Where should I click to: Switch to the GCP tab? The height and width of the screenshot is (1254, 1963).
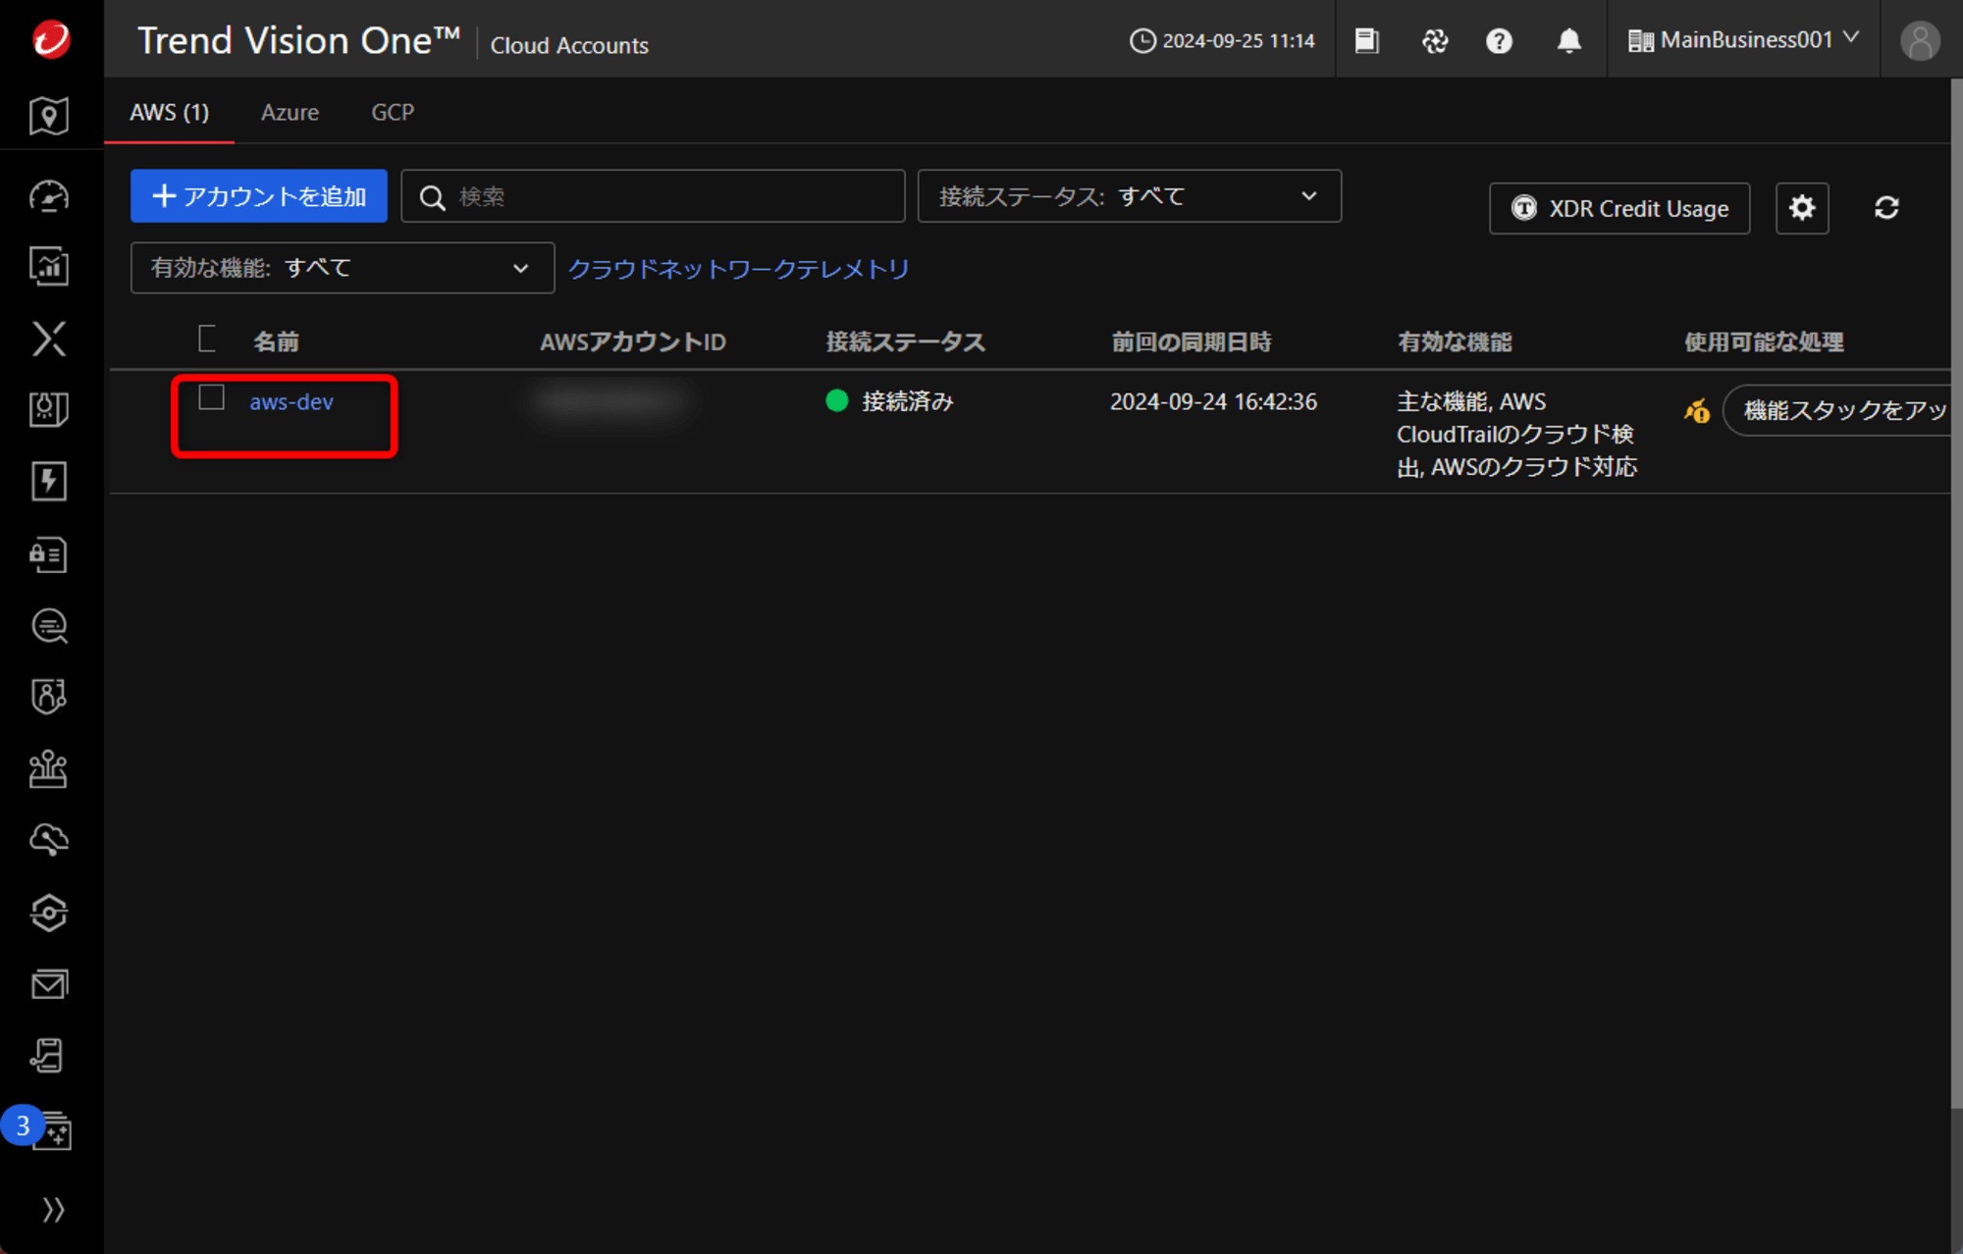tap(393, 112)
